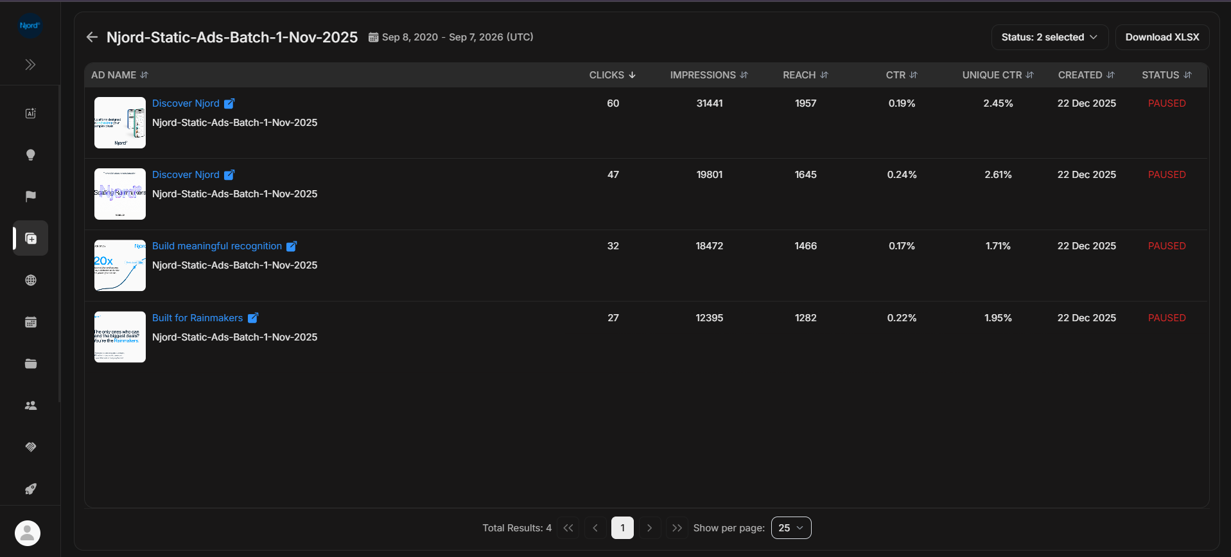
Task: Click the Download XLSX button
Action: coord(1162,37)
